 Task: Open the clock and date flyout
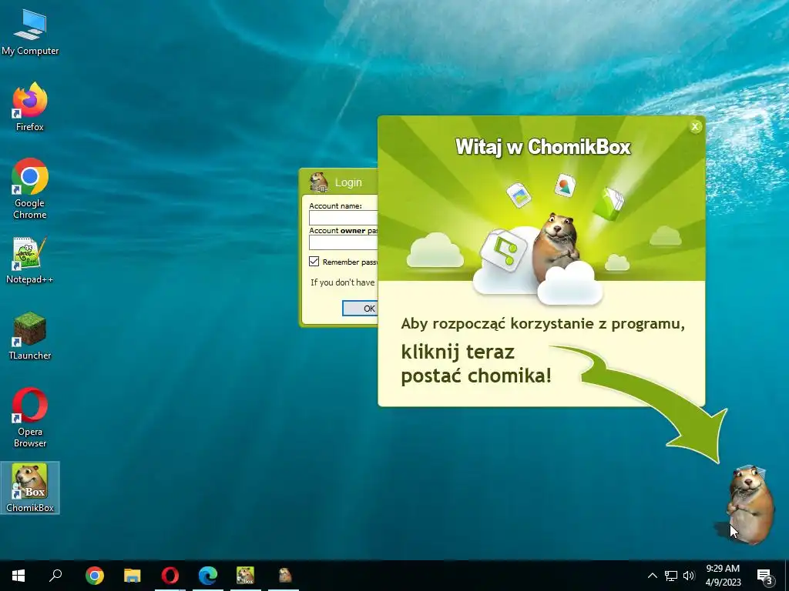coord(723,576)
